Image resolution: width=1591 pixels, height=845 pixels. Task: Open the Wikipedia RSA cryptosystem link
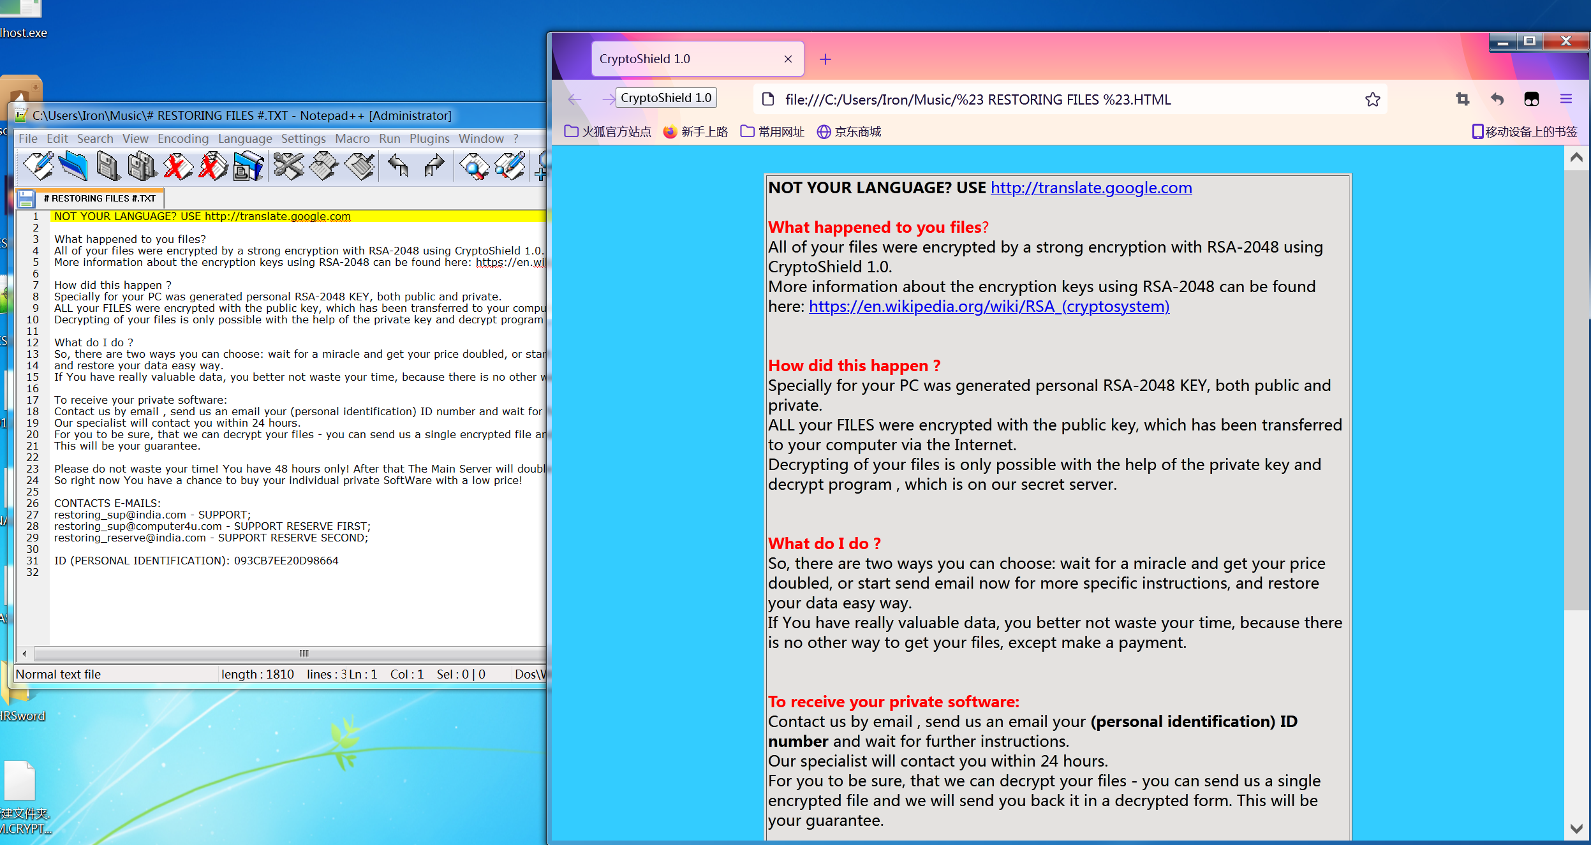tap(988, 306)
